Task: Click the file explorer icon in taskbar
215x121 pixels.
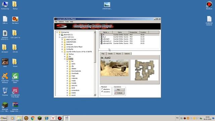Action: 19,118
